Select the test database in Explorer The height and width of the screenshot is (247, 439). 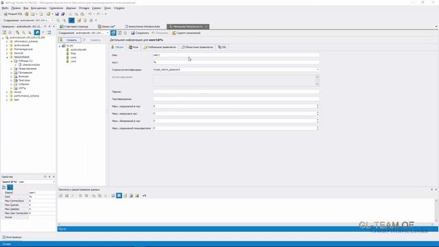pyautogui.click(x=16, y=99)
